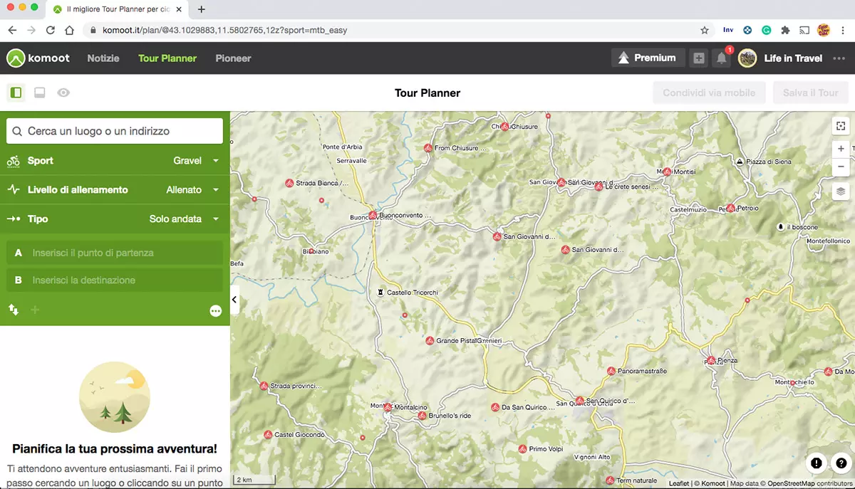
Task: Toggle the bottom panel view
Action: tap(40, 93)
